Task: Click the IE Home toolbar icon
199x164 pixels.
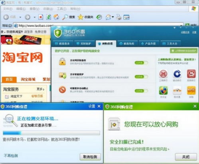Action: tap(56, 17)
